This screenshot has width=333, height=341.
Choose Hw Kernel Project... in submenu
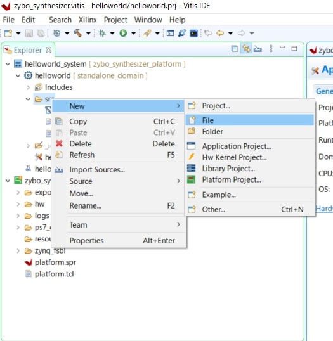tap(249, 157)
